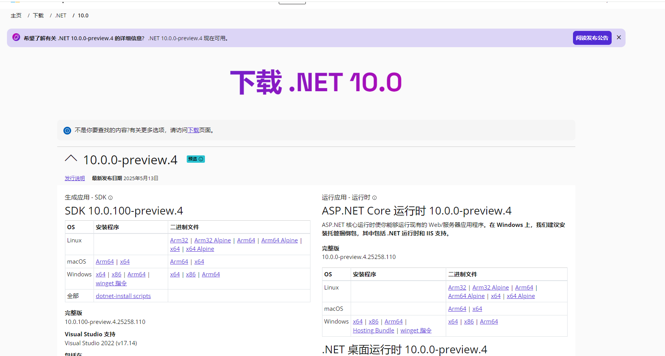Viewport: 665px width, 356px height.
Task: Download the ASP.NET Core Hosting Bundle
Action: tap(373, 330)
